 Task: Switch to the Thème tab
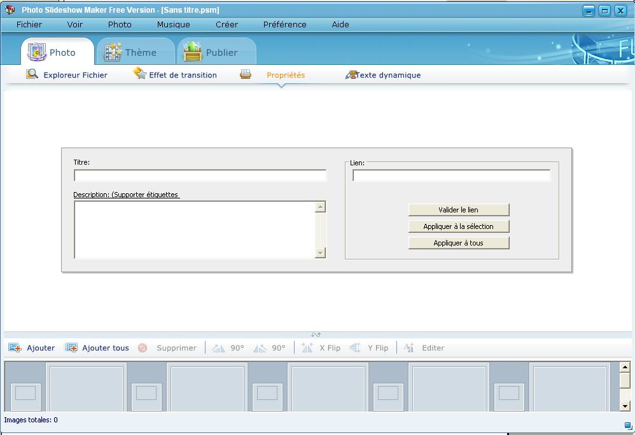[131, 53]
